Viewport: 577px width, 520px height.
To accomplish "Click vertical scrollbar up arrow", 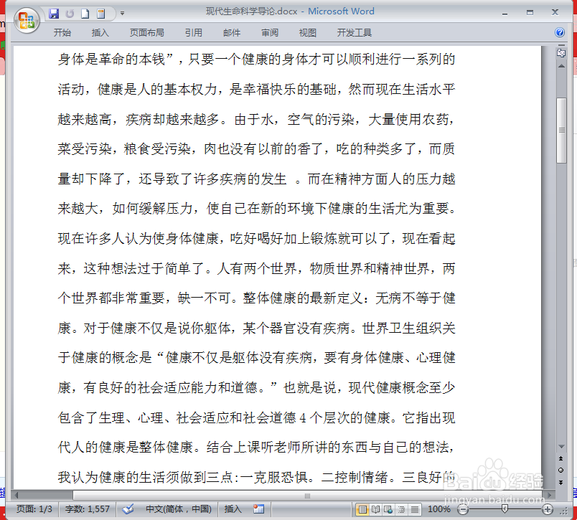I will coord(561,66).
